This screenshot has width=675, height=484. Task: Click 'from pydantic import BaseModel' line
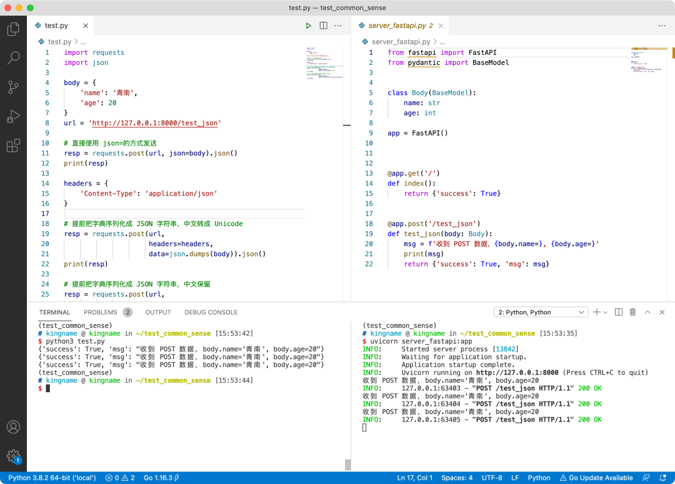click(x=447, y=63)
